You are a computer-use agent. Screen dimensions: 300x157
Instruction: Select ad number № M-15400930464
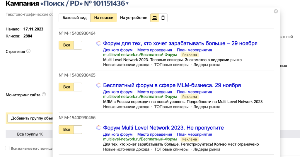[x=77, y=33]
